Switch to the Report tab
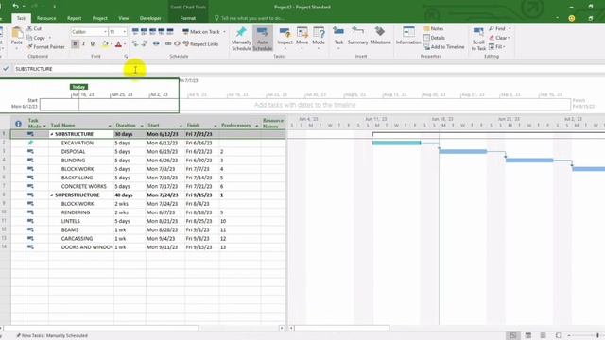 (x=74, y=18)
